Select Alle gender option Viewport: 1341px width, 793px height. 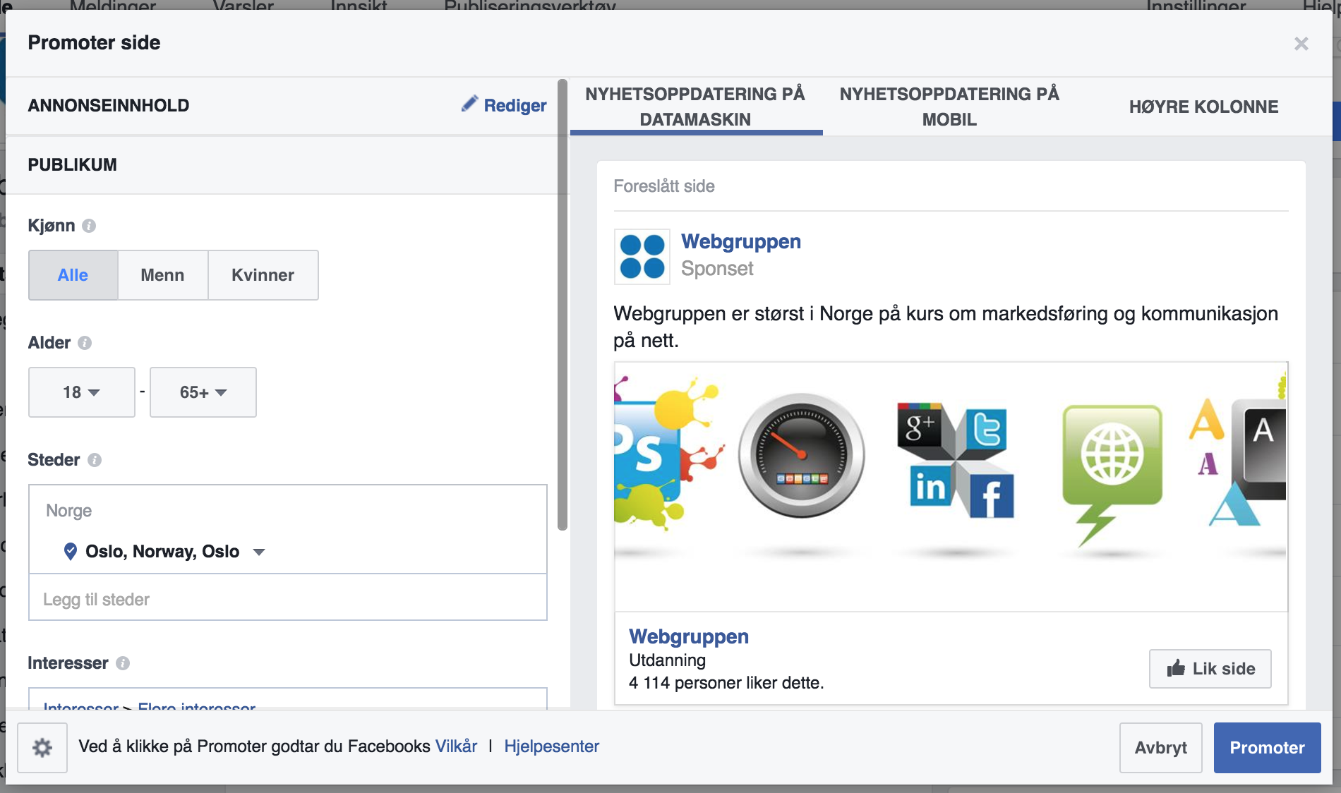coord(73,275)
